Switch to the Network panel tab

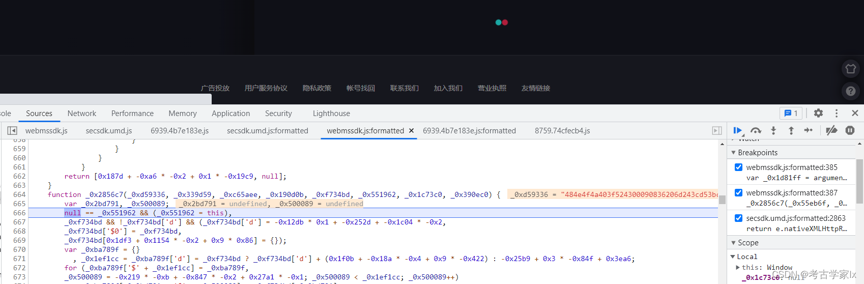pos(82,113)
